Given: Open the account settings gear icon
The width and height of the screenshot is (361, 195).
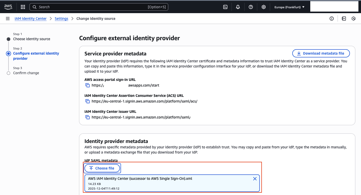Looking at the screenshot, I should (x=263, y=7).
